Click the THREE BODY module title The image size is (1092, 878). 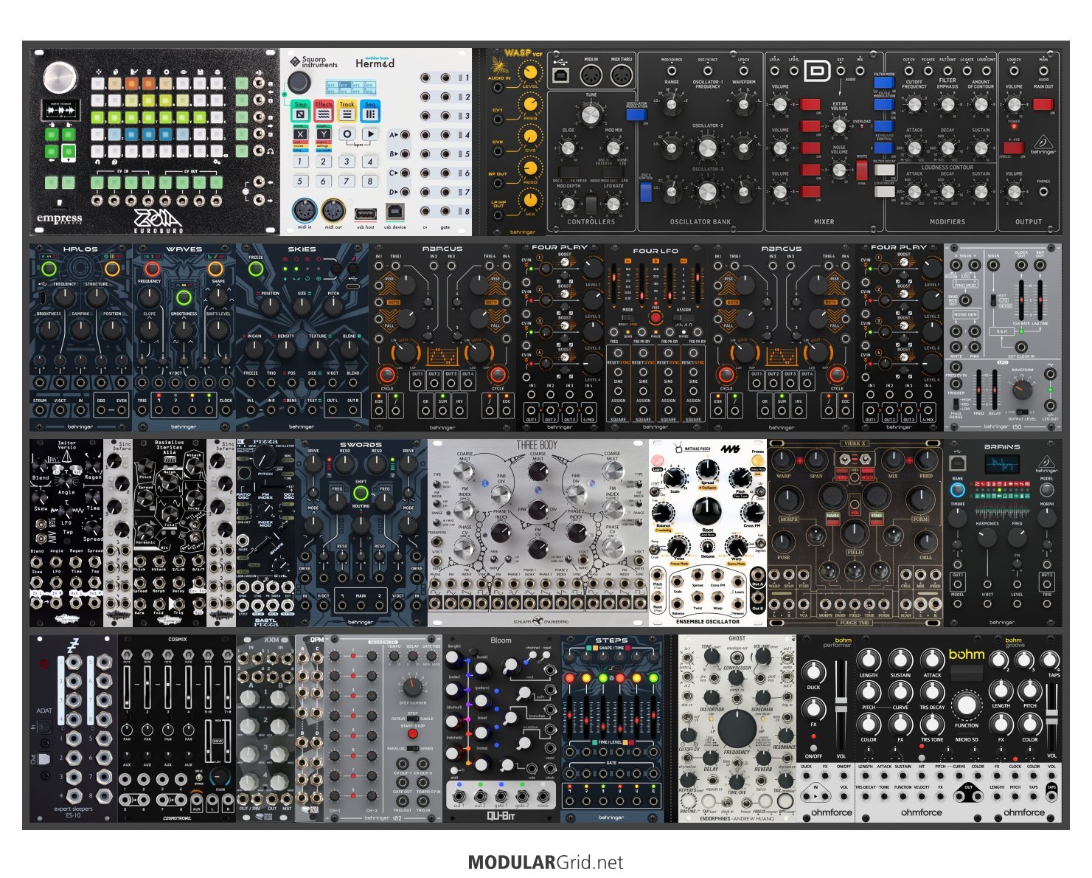[537, 445]
